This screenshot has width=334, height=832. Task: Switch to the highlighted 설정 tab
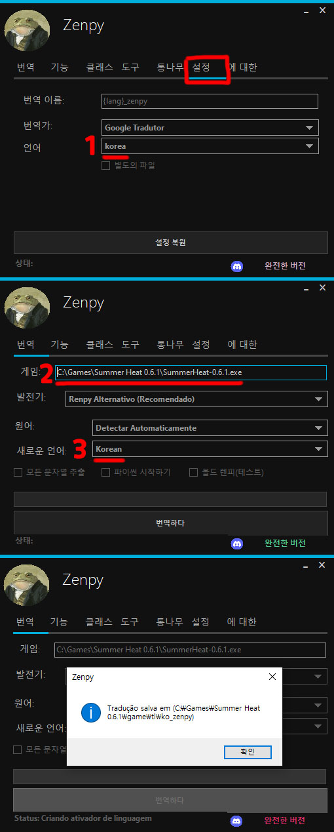coord(201,67)
